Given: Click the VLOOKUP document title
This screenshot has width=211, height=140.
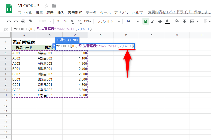Looking at the screenshot, I should tap(28, 6).
